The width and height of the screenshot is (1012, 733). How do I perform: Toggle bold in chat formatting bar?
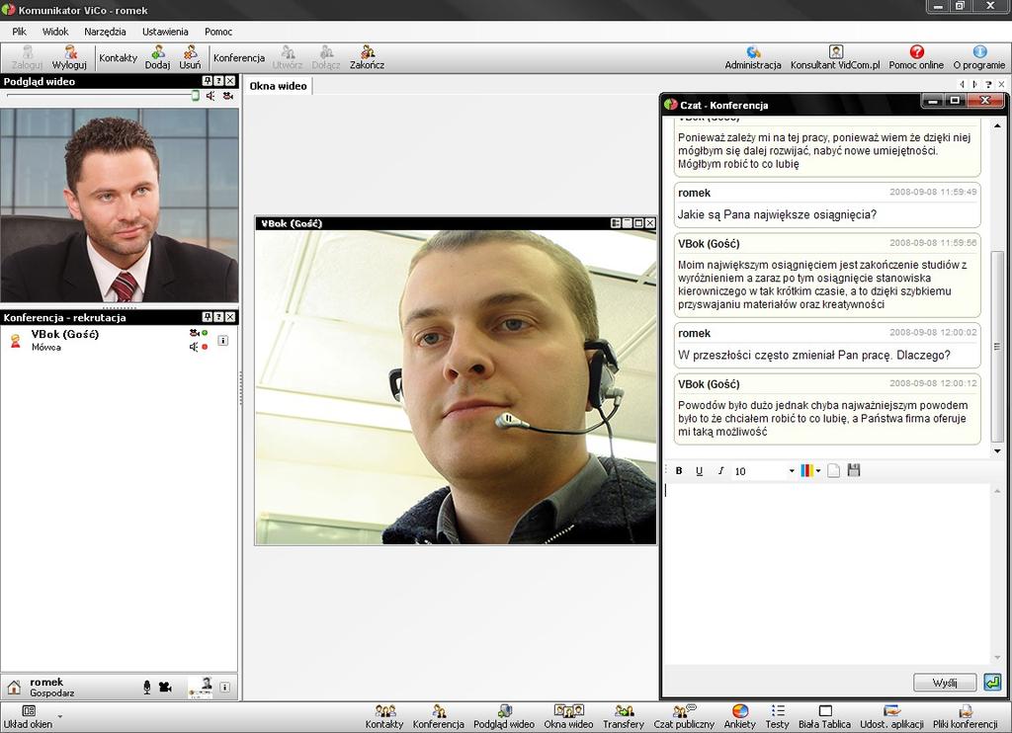pyautogui.click(x=679, y=471)
